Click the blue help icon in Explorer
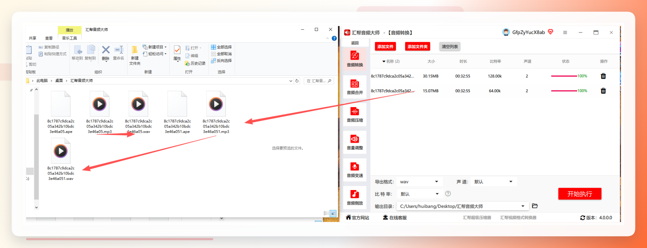647x248 pixels. click(334, 39)
